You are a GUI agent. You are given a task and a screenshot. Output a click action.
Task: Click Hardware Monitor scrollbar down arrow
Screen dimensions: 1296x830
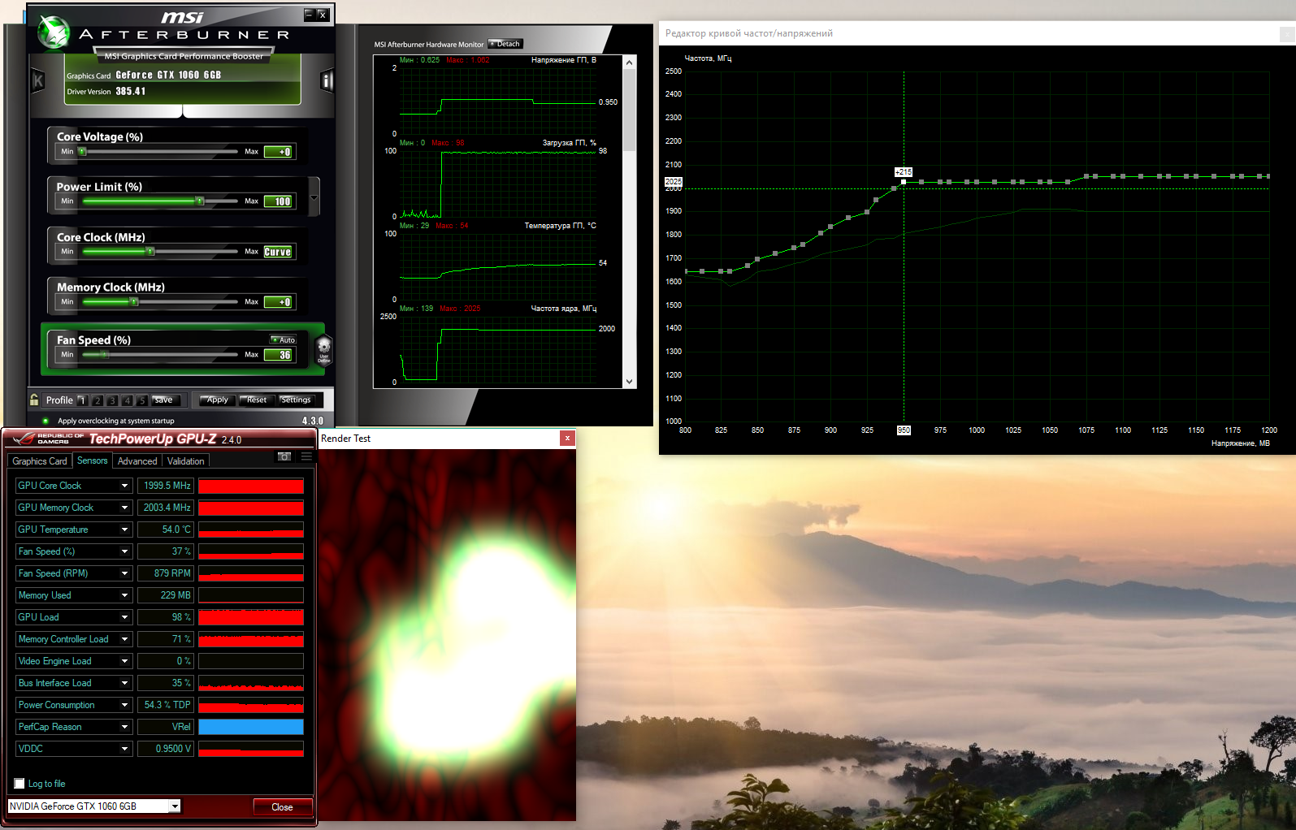[x=629, y=382]
